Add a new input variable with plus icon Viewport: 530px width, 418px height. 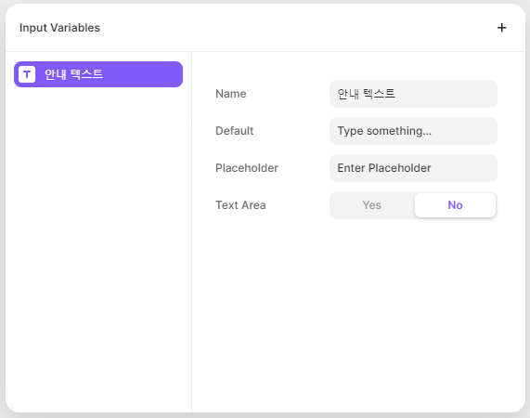coord(501,28)
